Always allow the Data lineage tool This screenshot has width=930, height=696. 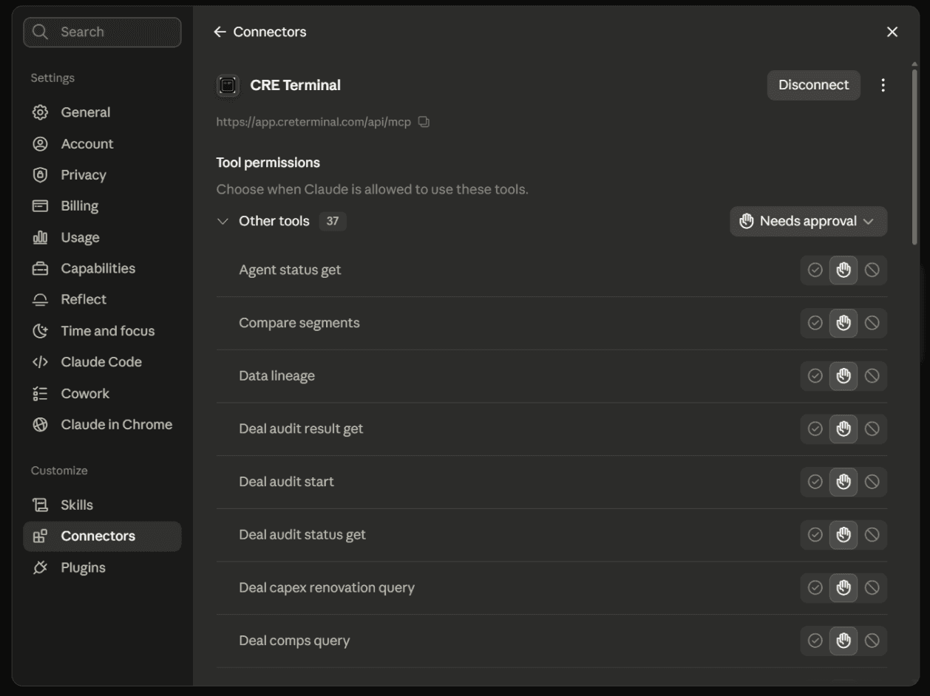point(815,376)
